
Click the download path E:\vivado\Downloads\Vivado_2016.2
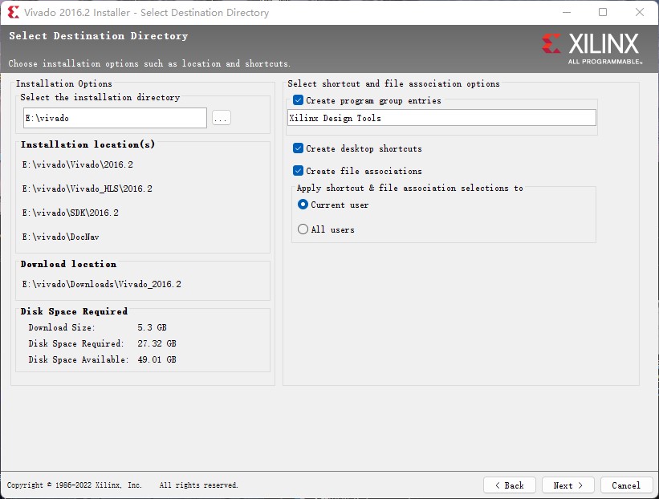click(x=102, y=284)
